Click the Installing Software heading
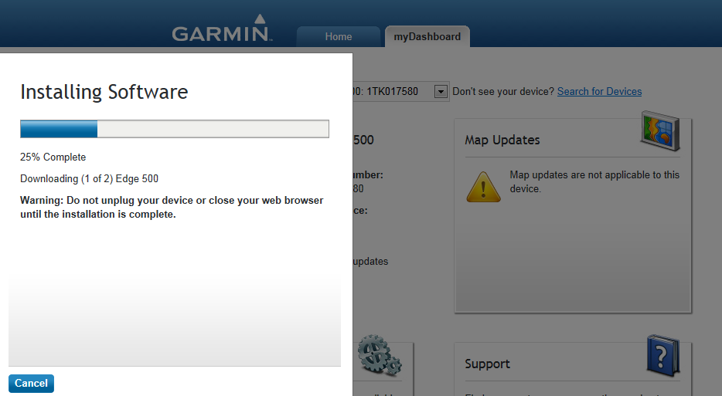Screen dimensions: 722x396 (104, 92)
